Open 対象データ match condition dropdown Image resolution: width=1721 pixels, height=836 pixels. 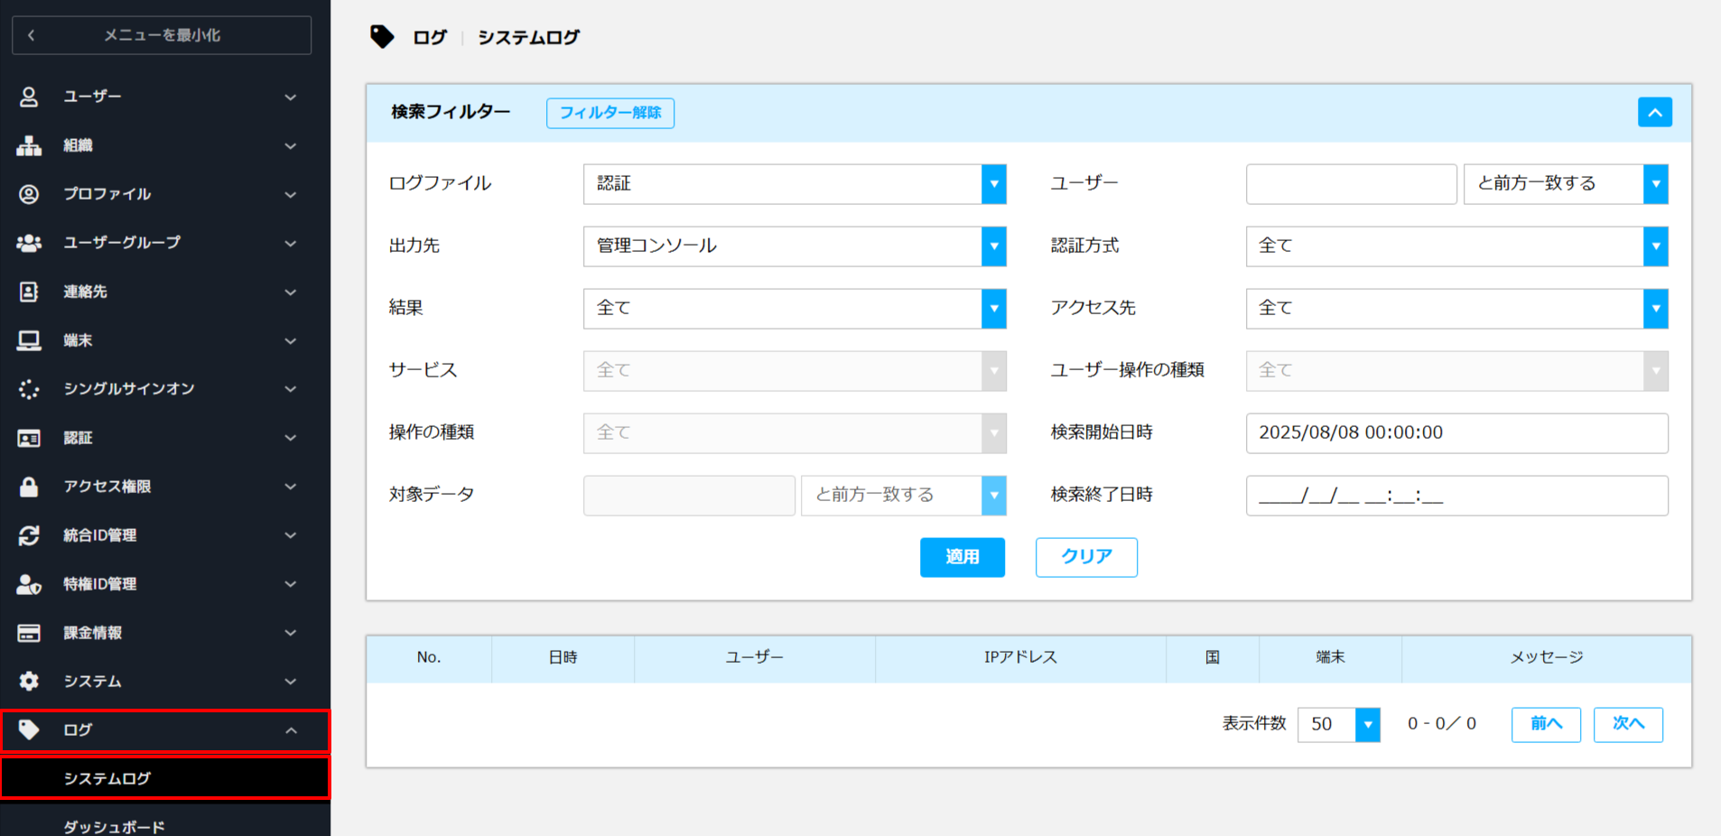point(904,496)
